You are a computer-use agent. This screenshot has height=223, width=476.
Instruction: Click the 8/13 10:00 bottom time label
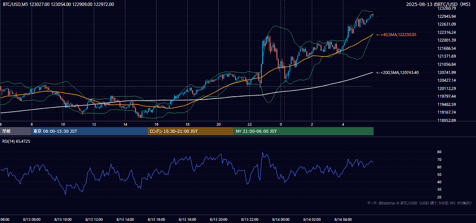pos(63,220)
